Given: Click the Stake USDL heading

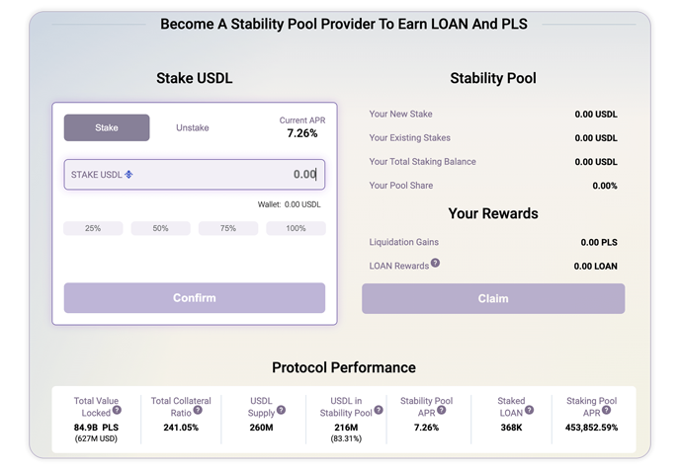Looking at the screenshot, I should coord(195,78).
